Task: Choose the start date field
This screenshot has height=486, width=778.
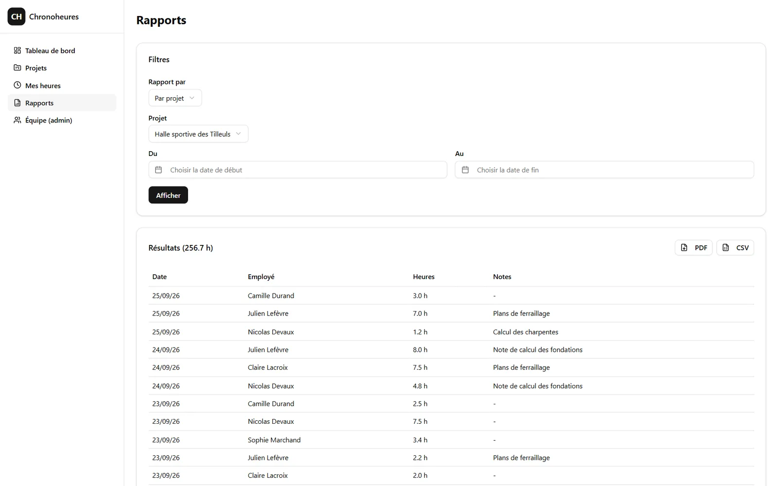Action: [298, 170]
